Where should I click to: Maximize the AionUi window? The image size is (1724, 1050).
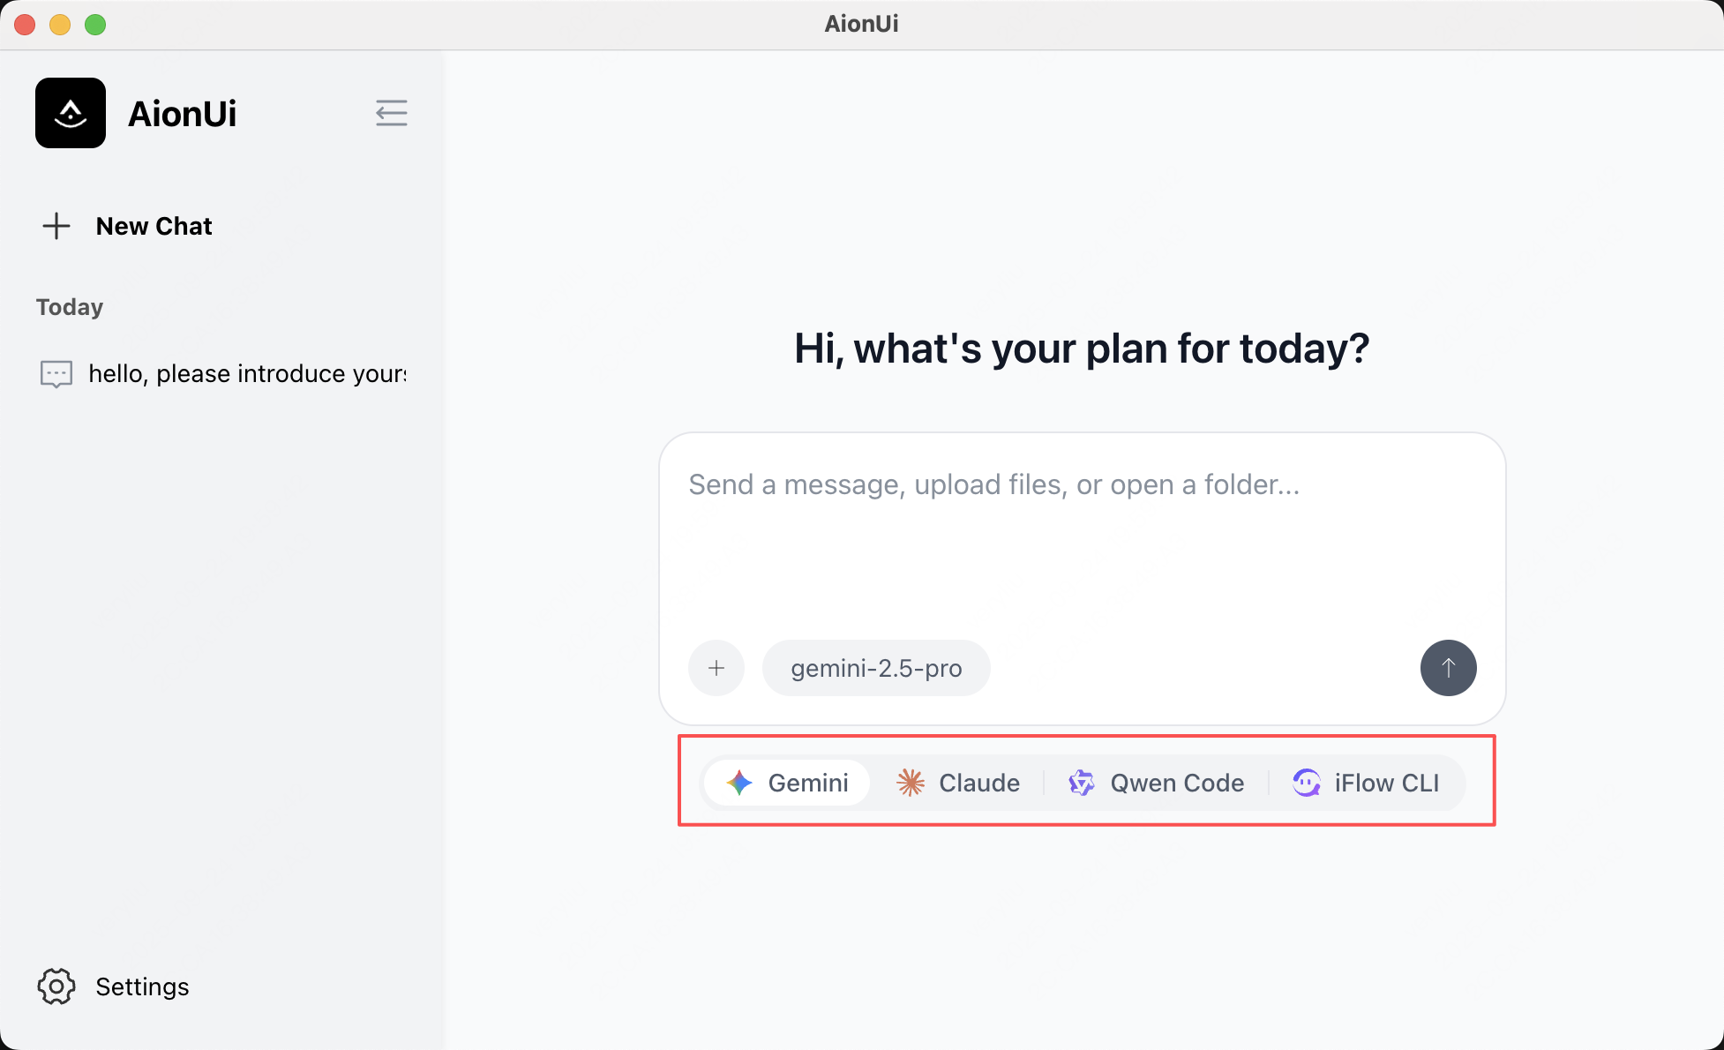pos(95,25)
